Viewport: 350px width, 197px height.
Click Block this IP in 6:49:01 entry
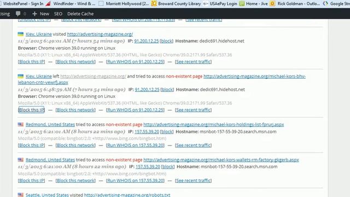[32, 62]
